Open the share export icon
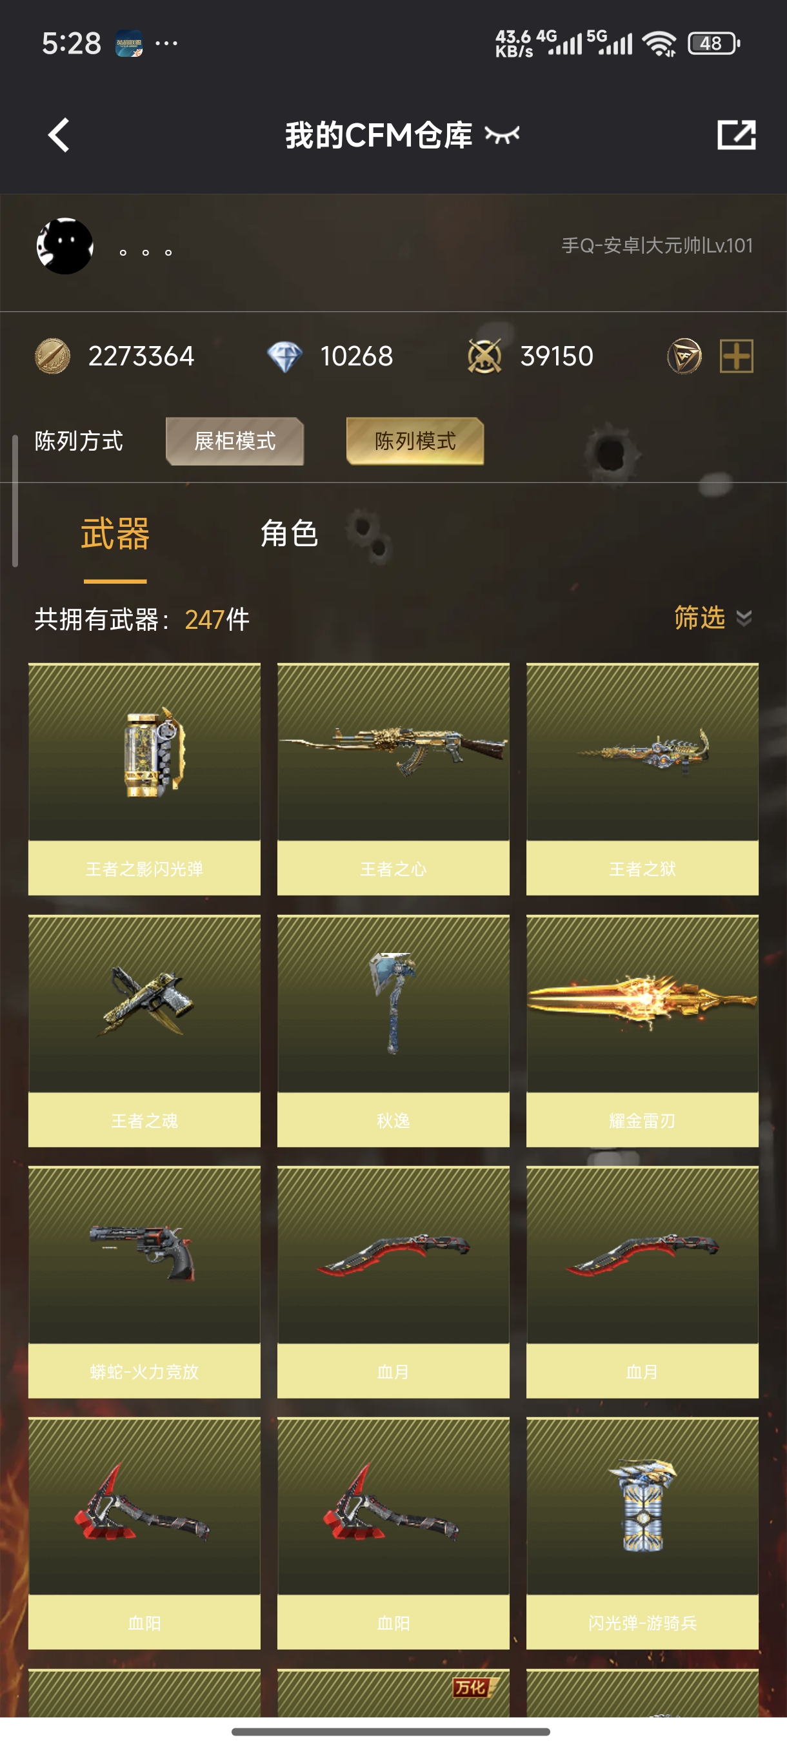Image resolution: width=787 pixels, height=1751 pixels. point(736,134)
